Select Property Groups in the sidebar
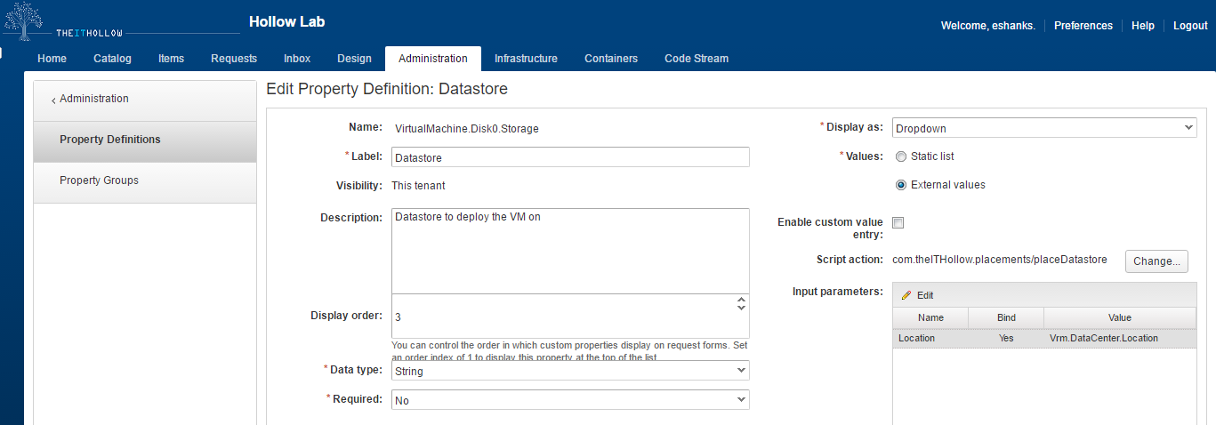Image resolution: width=1216 pixels, height=425 pixels. point(99,180)
